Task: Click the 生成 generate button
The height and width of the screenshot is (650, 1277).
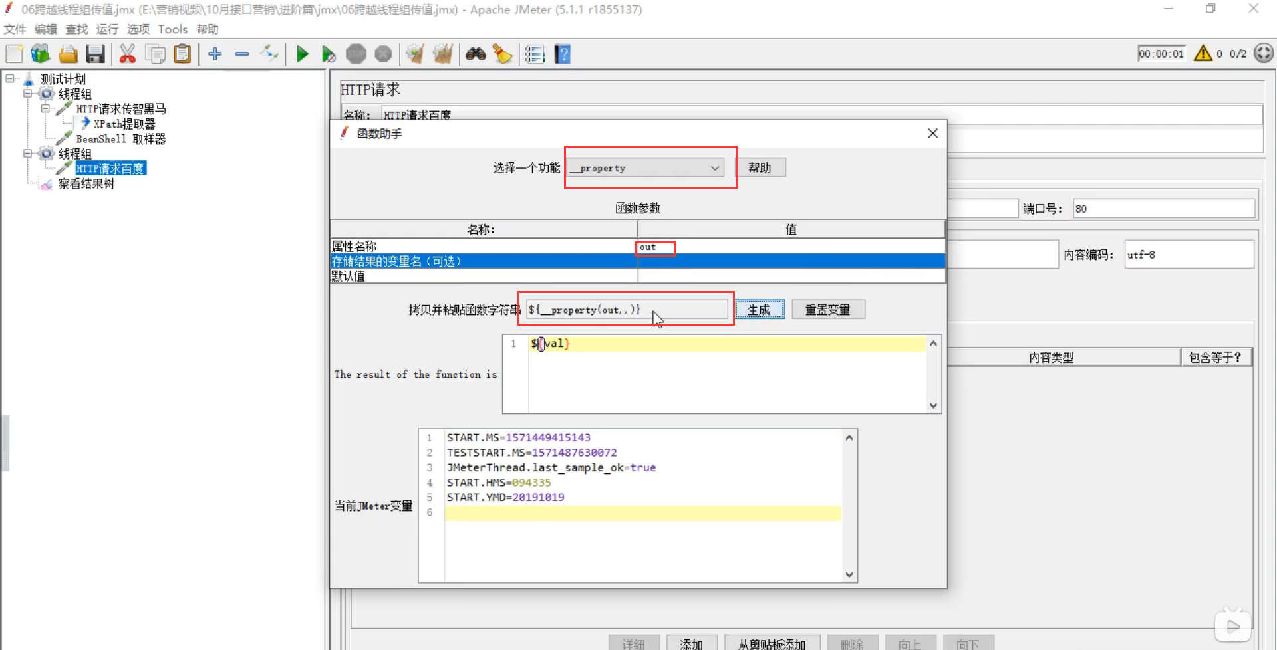Action: 760,310
